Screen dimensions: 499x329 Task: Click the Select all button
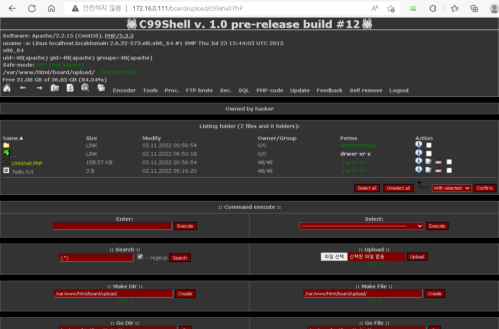click(367, 188)
